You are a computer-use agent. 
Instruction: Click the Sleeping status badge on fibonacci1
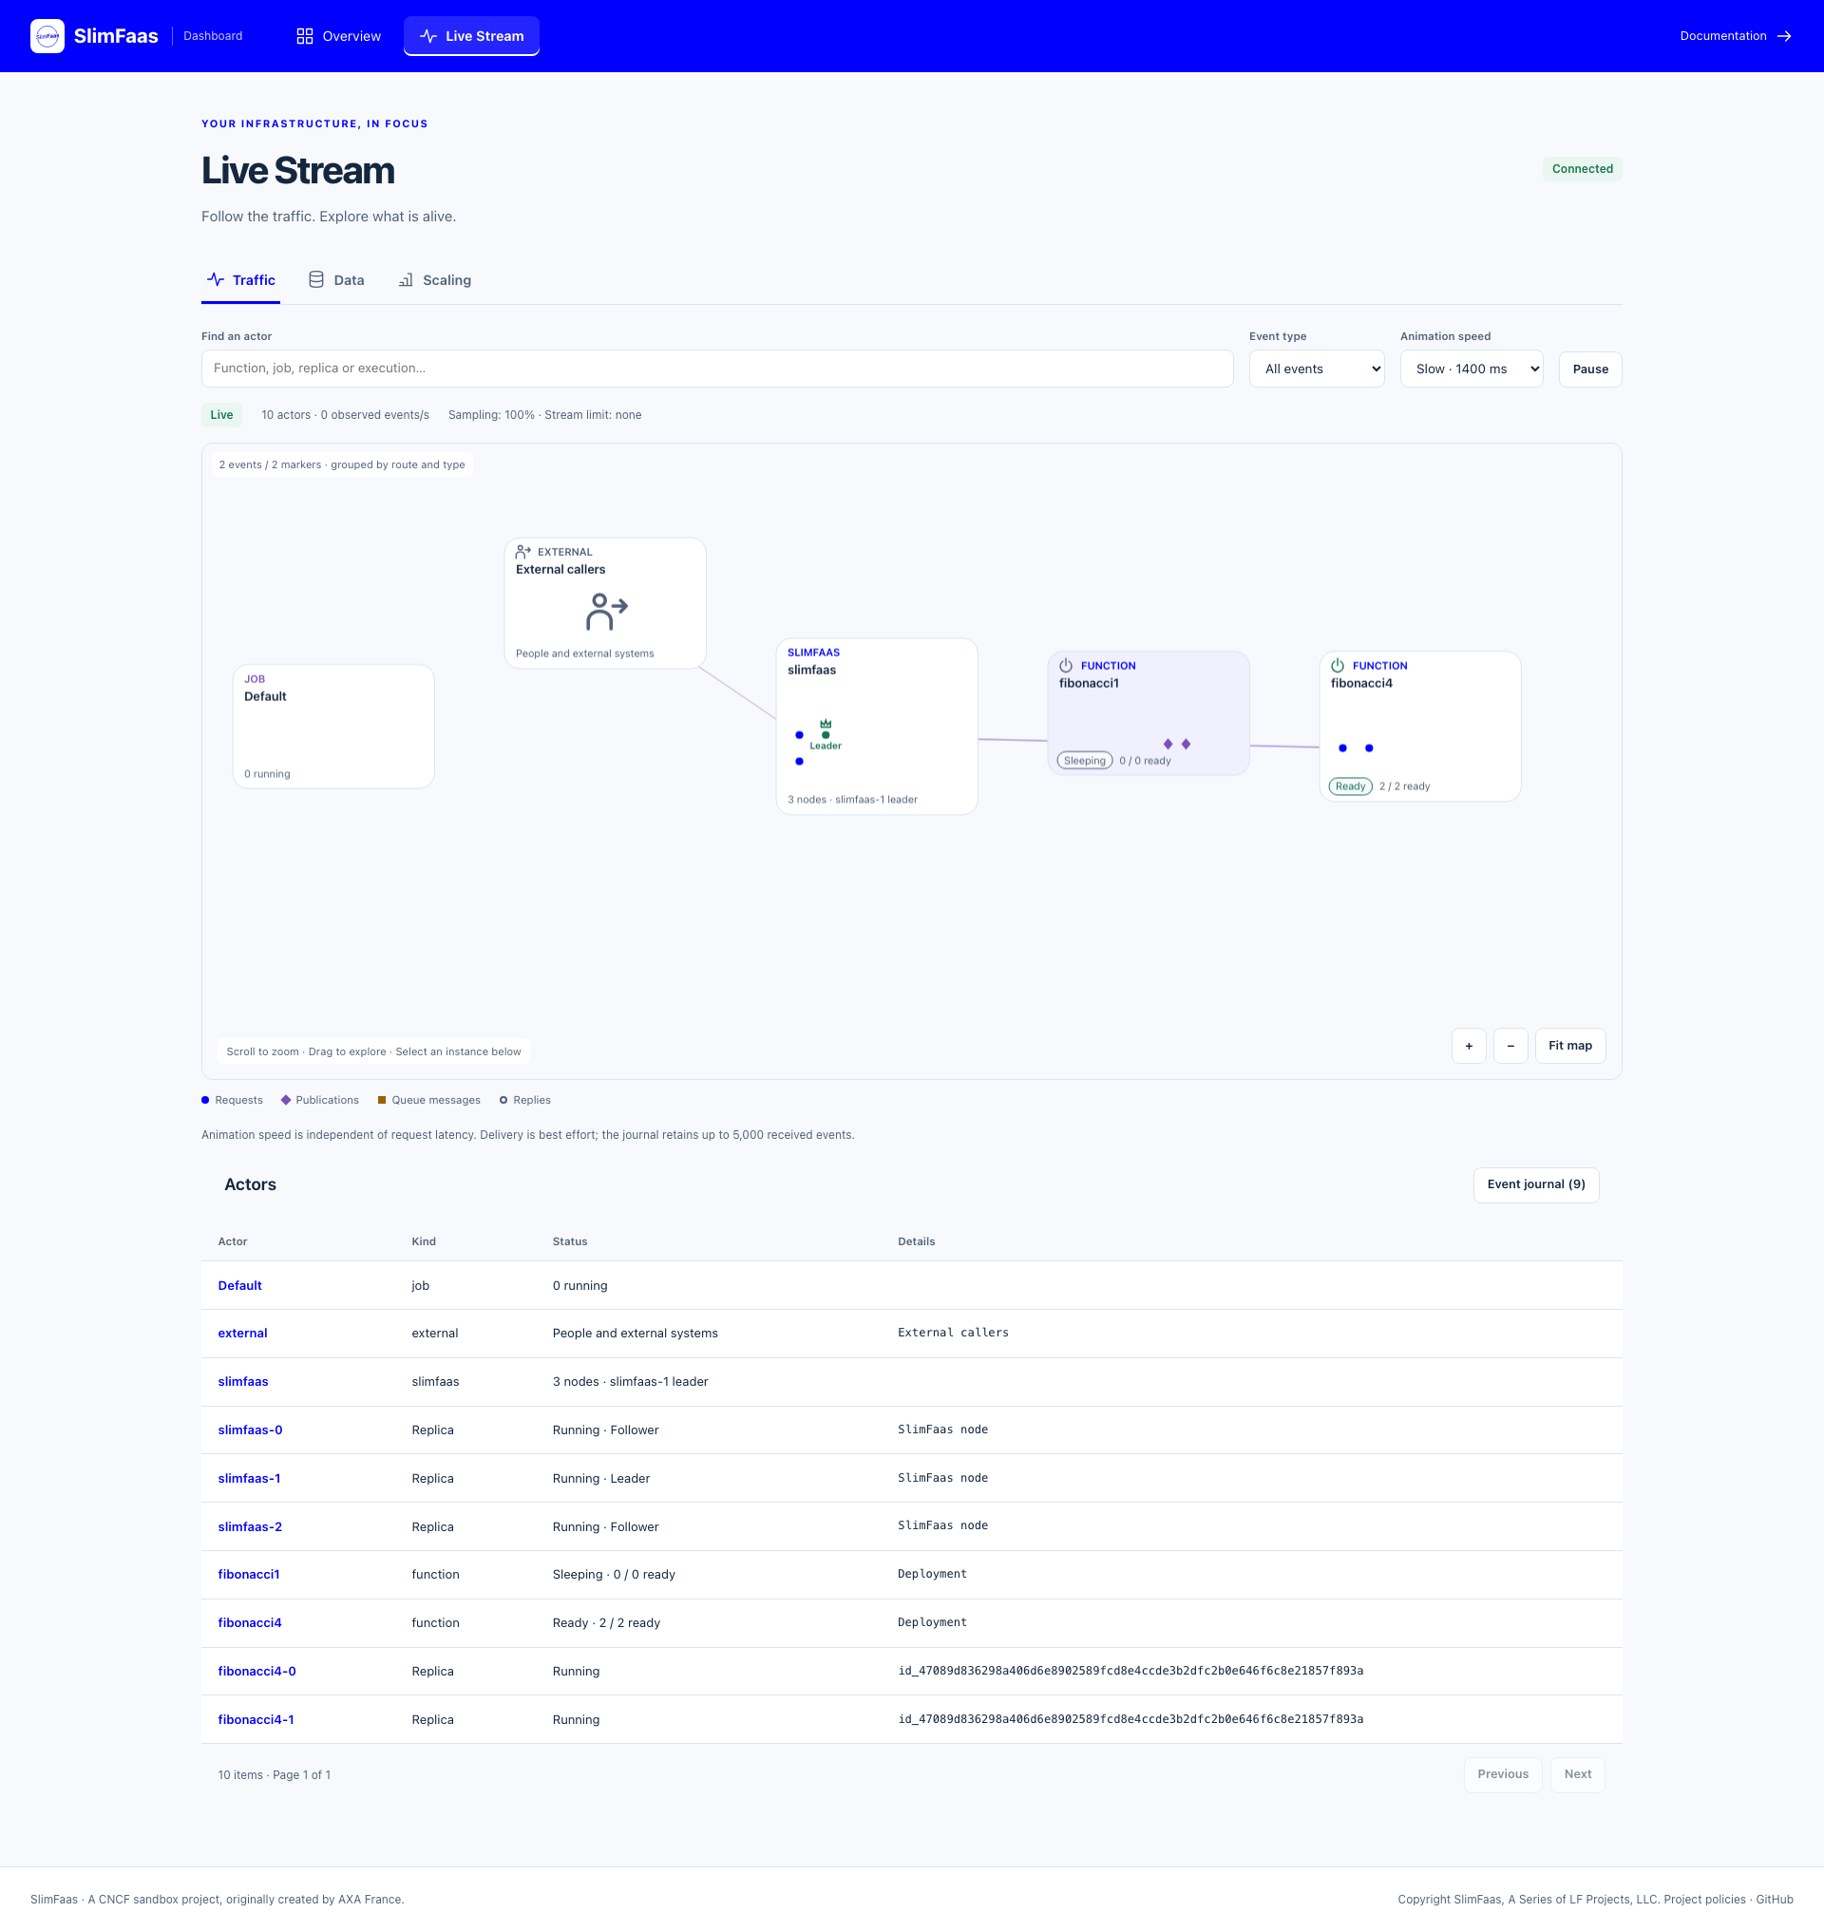point(1084,761)
